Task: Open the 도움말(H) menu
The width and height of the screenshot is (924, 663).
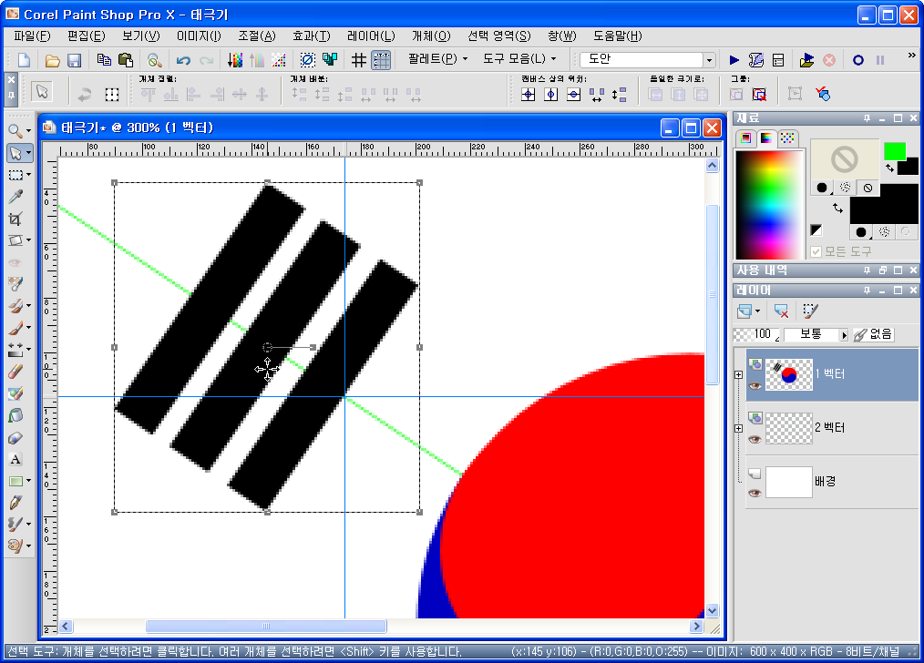Action: 618,36
